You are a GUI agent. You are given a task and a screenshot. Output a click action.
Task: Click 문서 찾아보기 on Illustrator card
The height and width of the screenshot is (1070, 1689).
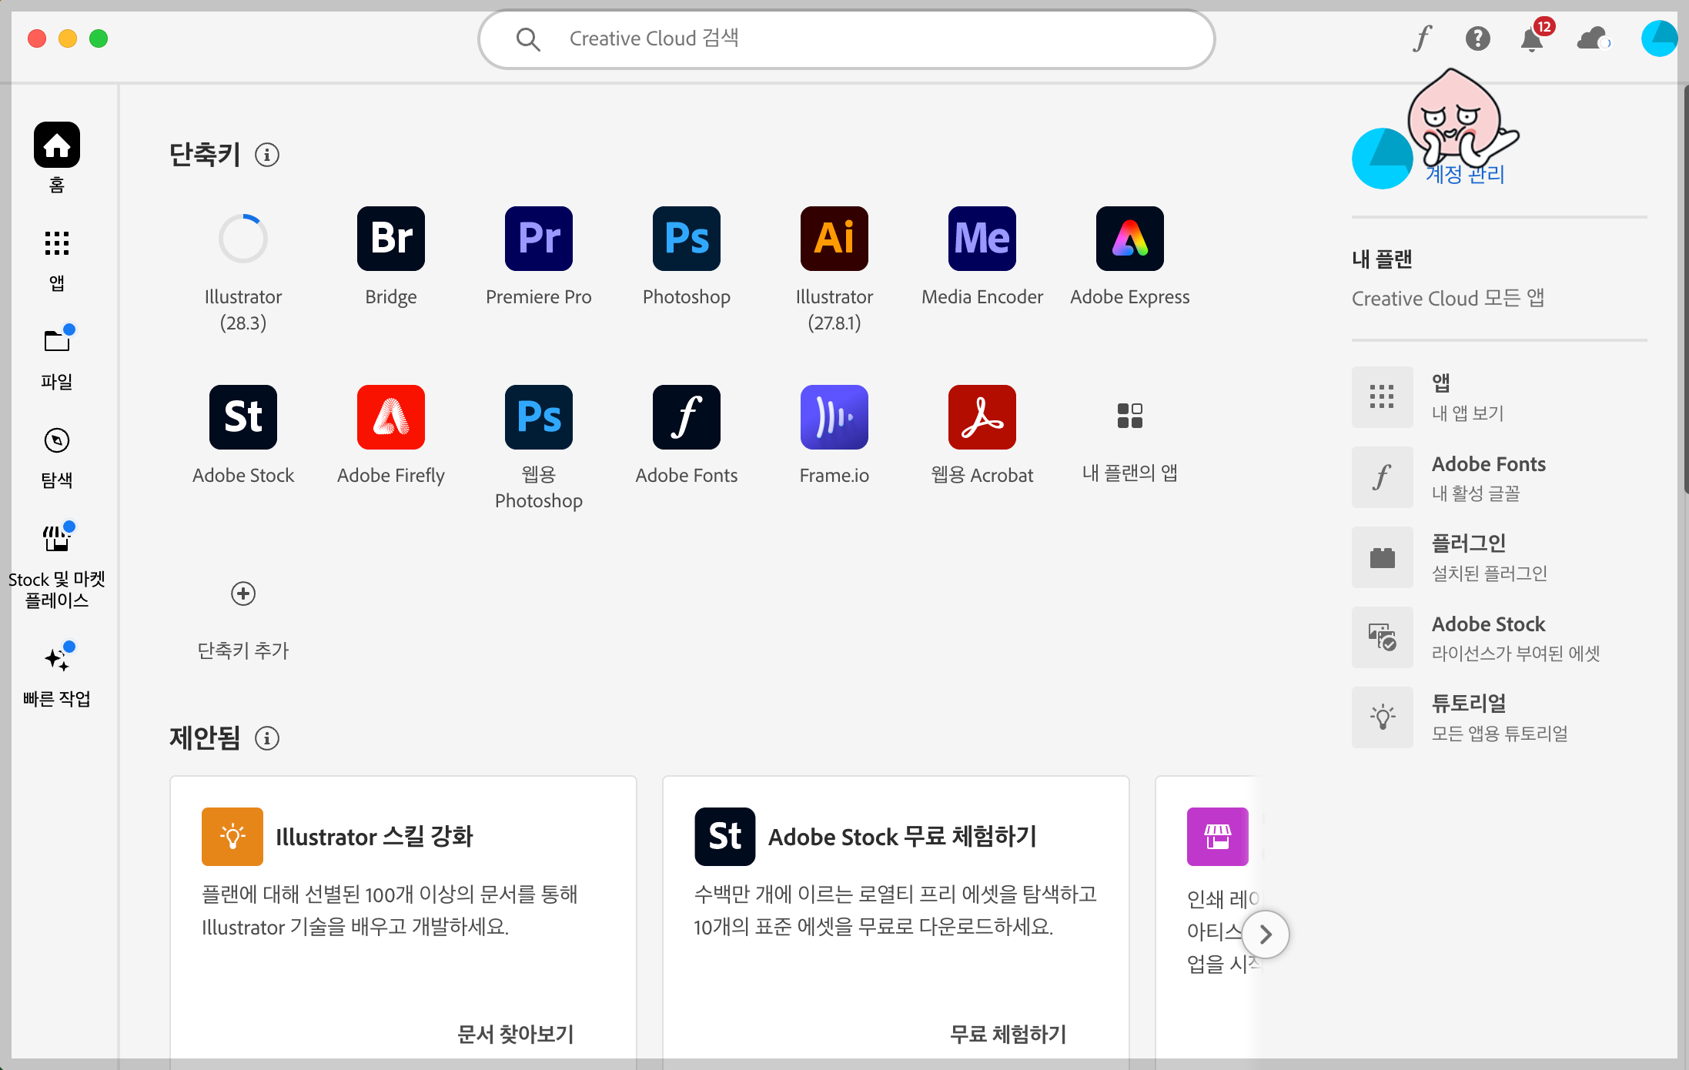click(x=515, y=1033)
